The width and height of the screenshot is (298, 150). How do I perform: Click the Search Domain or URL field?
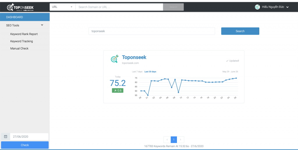coord(119,7)
